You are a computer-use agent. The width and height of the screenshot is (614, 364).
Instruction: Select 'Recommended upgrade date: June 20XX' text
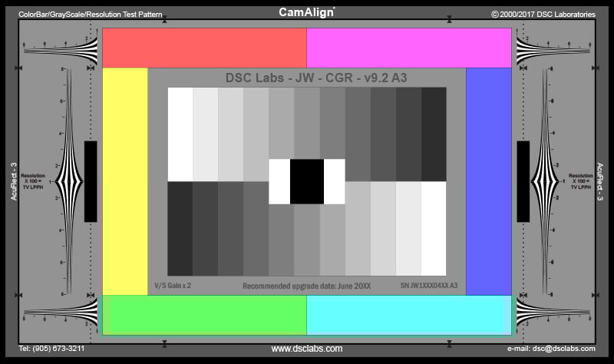point(306,286)
